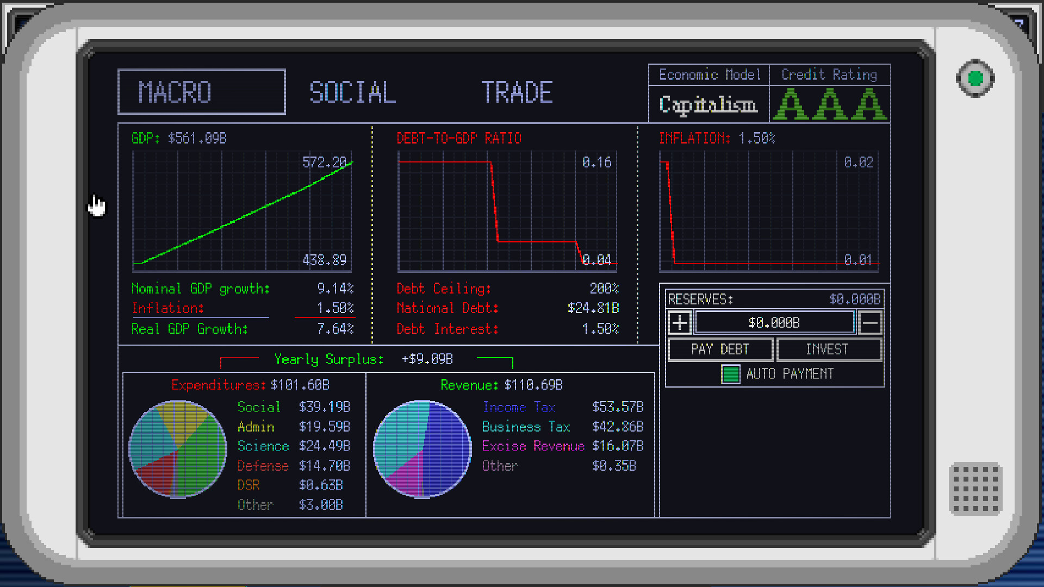Click the Revenue pie chart
The height and width of the screenshot is (587, 1044).
422,449
